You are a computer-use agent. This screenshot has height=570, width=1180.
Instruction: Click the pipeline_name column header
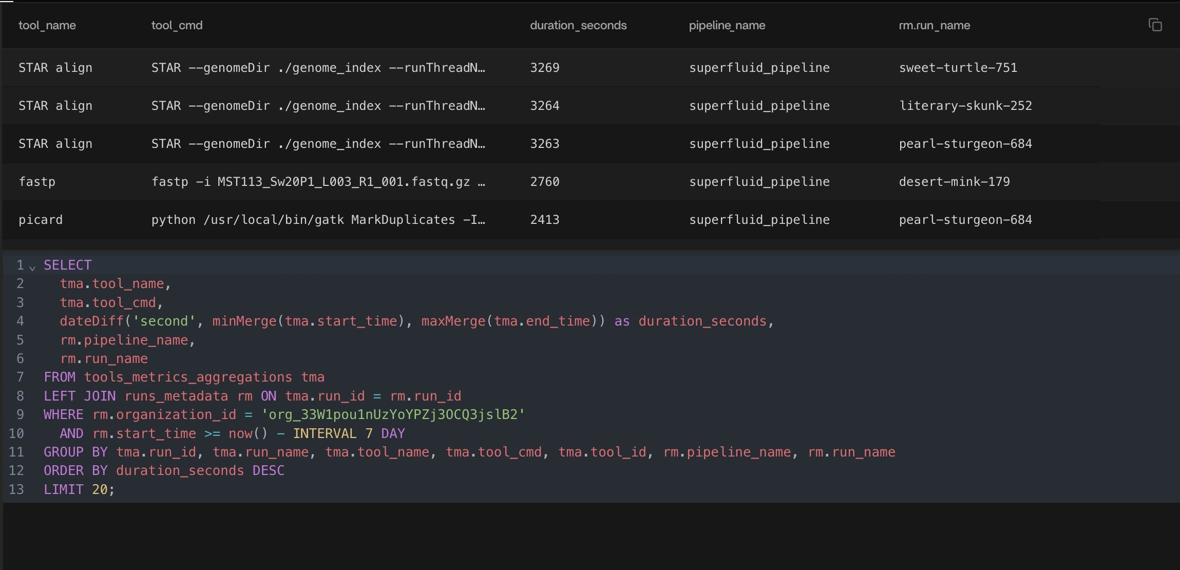pyautogui.click(x=727, y=25)
